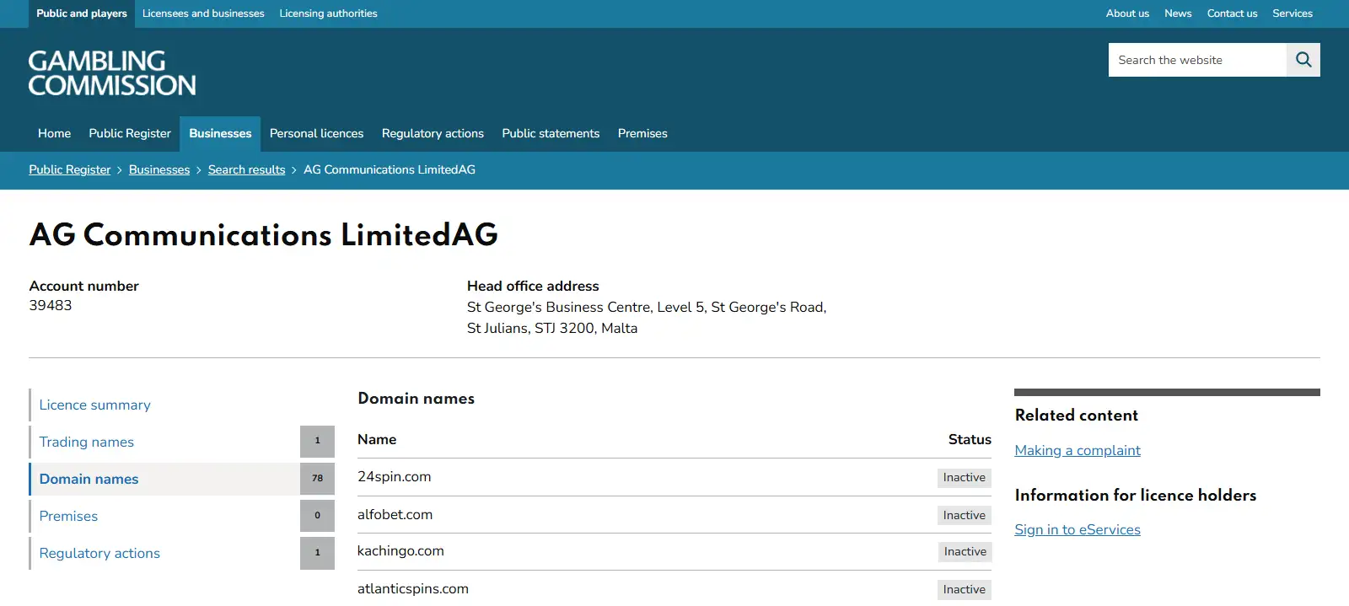Select the alfobet.com domain entry
Screen dimensions: 1349x606
(395, 514)
